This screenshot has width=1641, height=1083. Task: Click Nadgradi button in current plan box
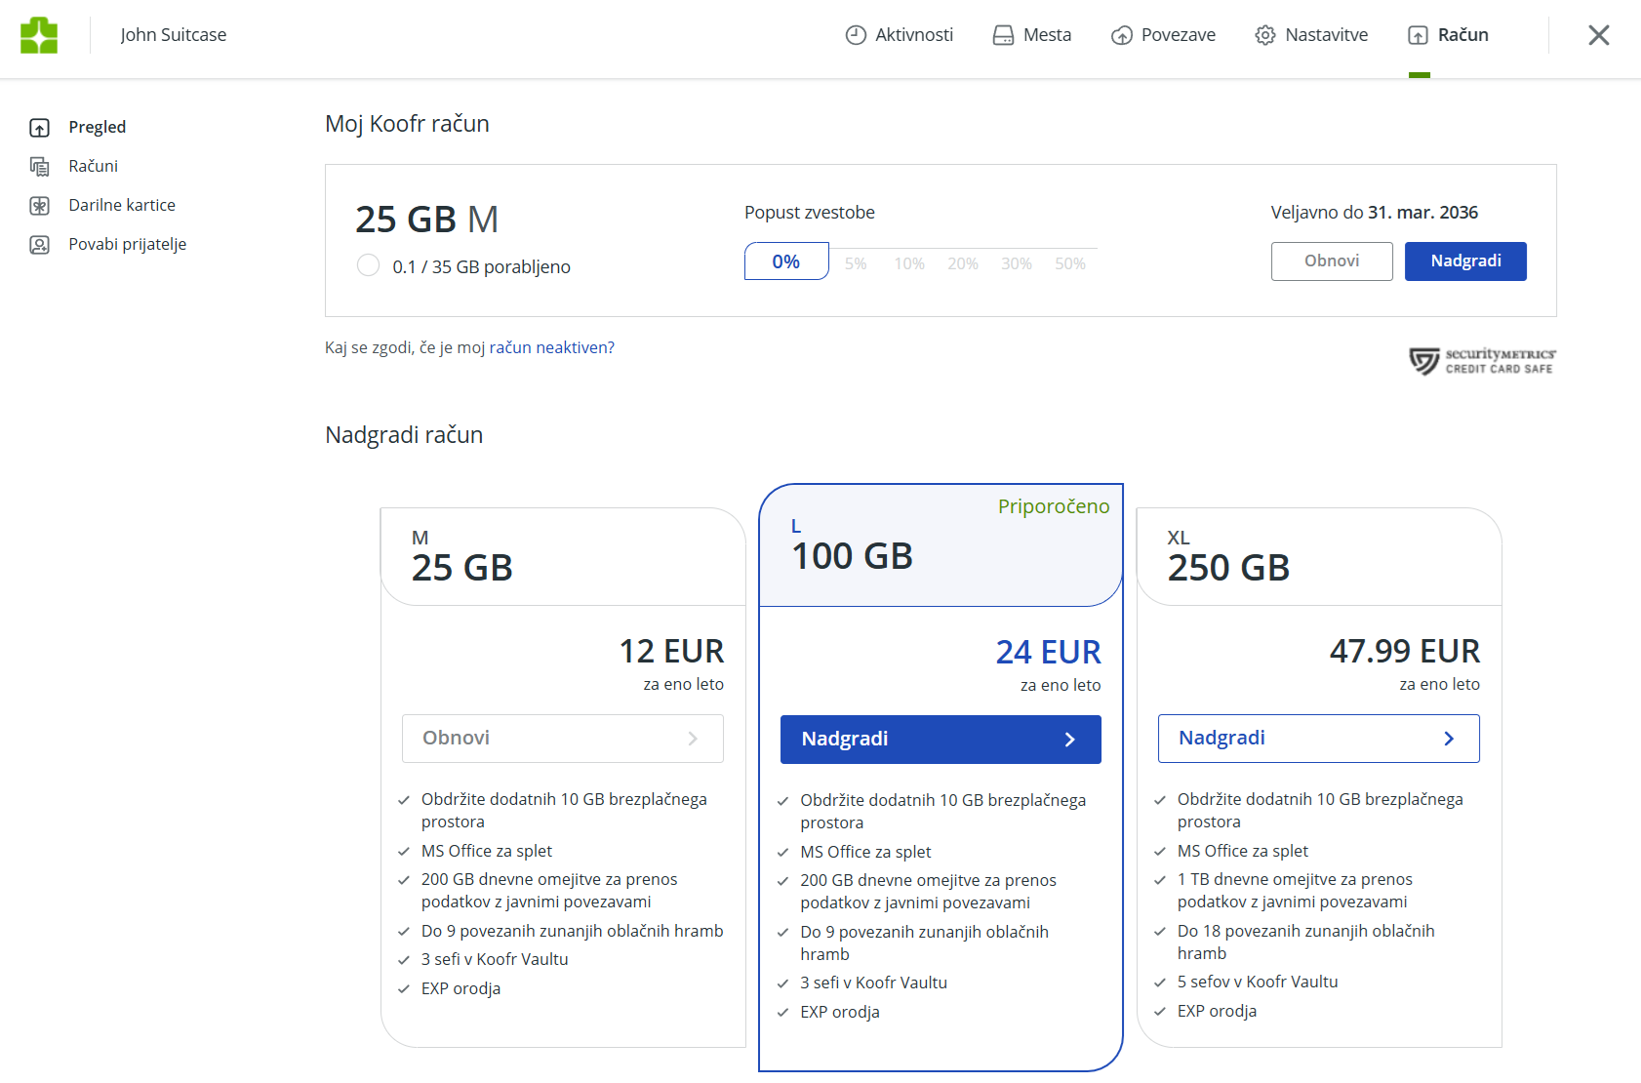pyautogui.click(x=1465, y=261)
